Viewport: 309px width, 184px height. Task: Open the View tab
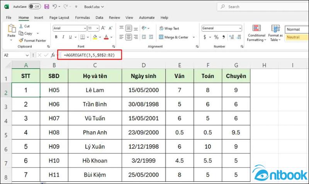(129, 17)
